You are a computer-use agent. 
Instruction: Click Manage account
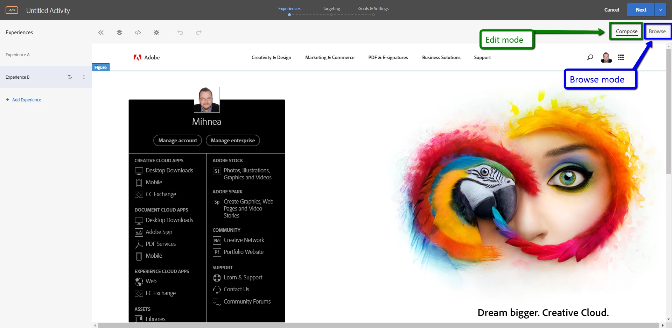(177, 140)
